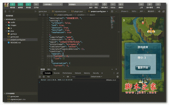Select the Sources devtools tab
Viewport: 169px width, 105px height.
coord(57,73)
